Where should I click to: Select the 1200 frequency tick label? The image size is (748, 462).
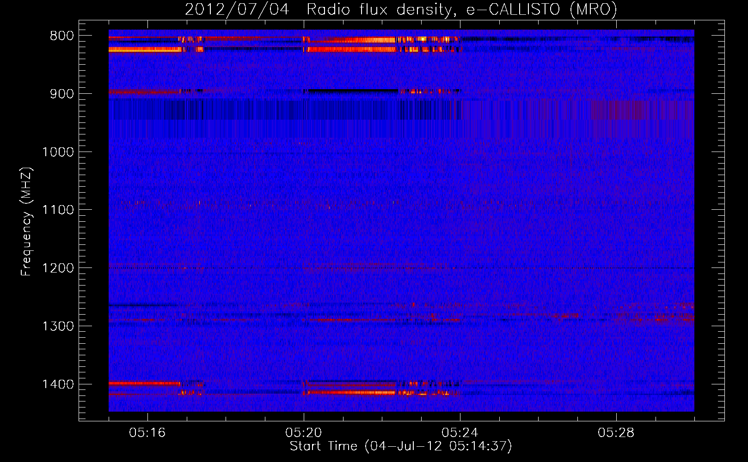58,268
